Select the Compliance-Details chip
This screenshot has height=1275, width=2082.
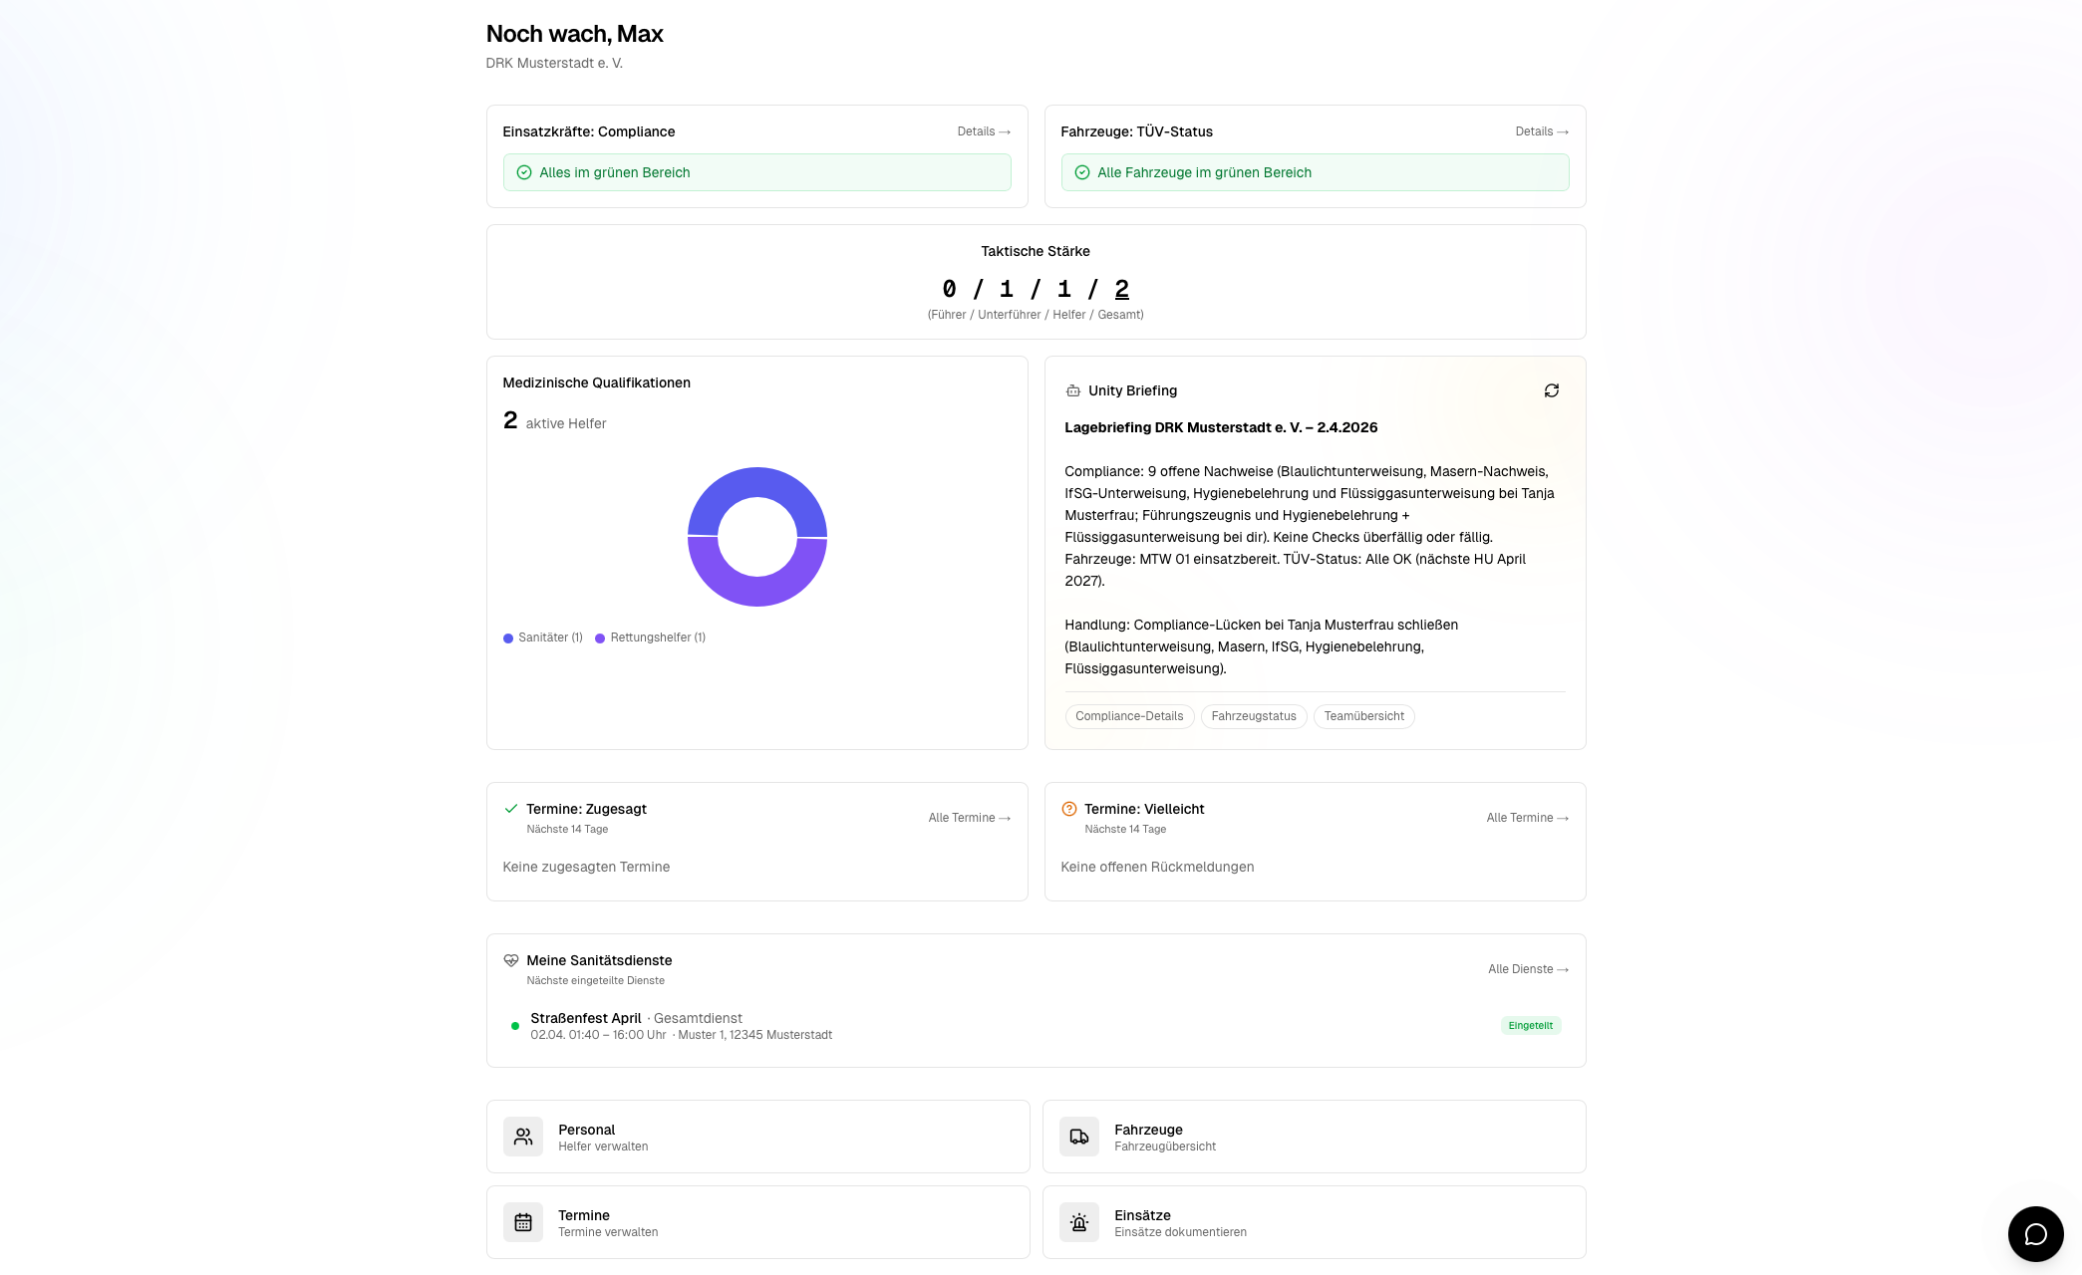point(1128,716)
